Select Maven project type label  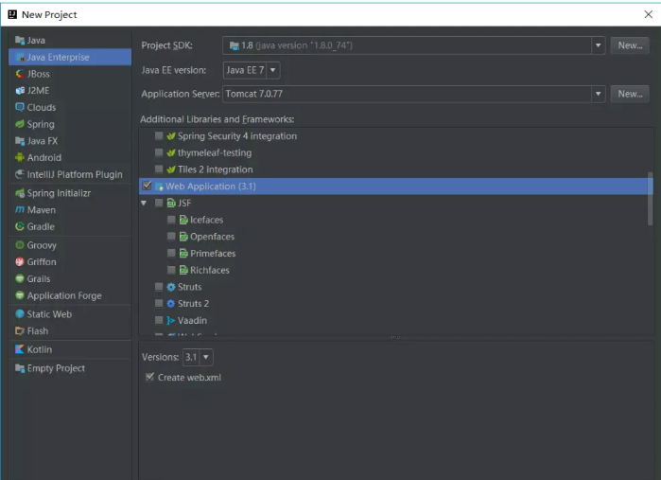click(x=42, y=210)
